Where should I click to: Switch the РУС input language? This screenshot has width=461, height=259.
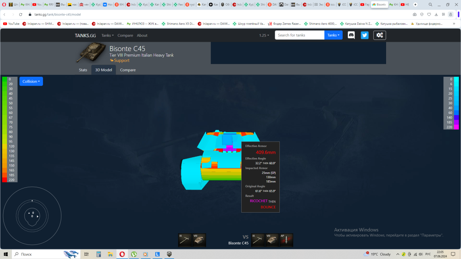click(428, 254)
